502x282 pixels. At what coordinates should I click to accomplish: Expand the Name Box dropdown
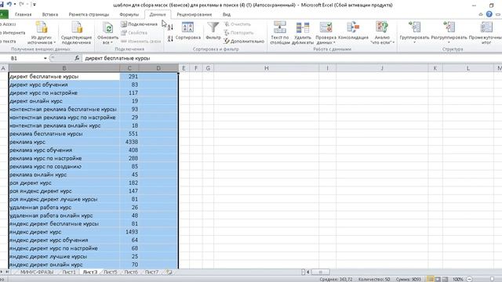pos(45,58)
